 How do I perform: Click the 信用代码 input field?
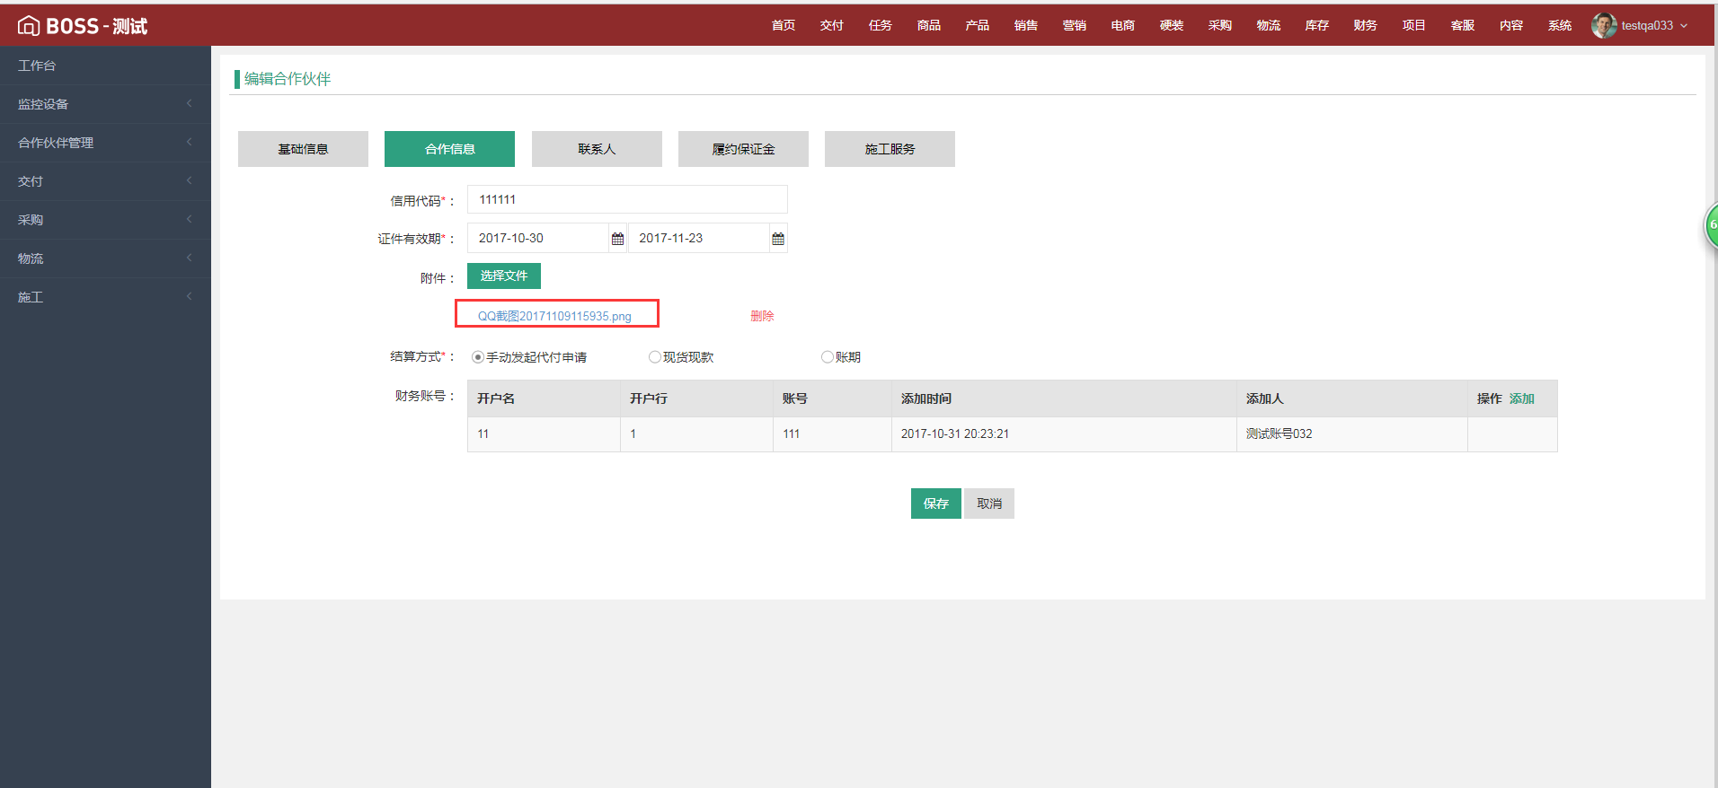tap(627, 199)
